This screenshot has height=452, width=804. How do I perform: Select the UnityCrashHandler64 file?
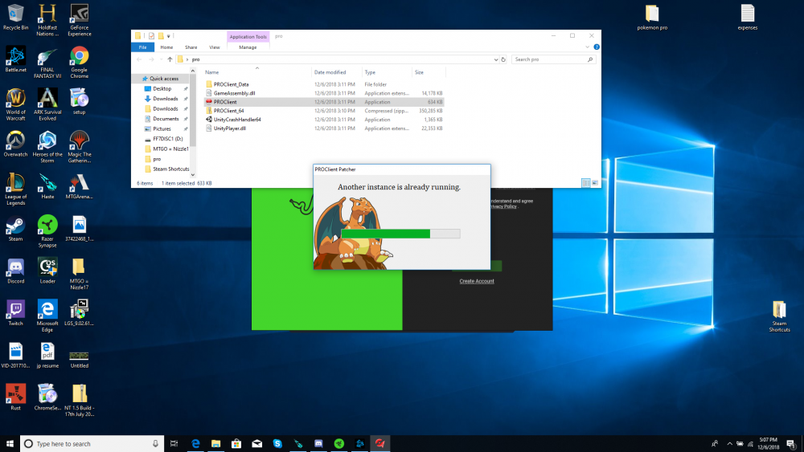coord(237,120)
